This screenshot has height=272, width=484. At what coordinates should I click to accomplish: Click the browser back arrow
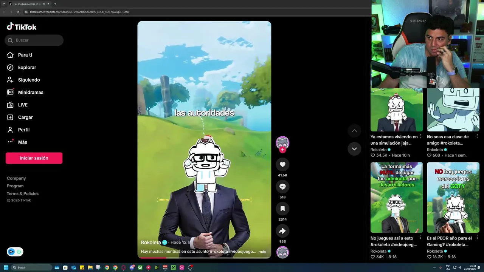tap(5, 12)
